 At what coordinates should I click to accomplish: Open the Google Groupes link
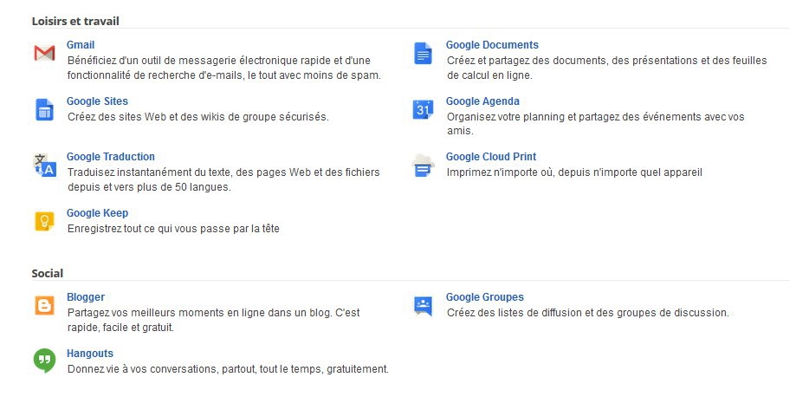coord(484,296)
